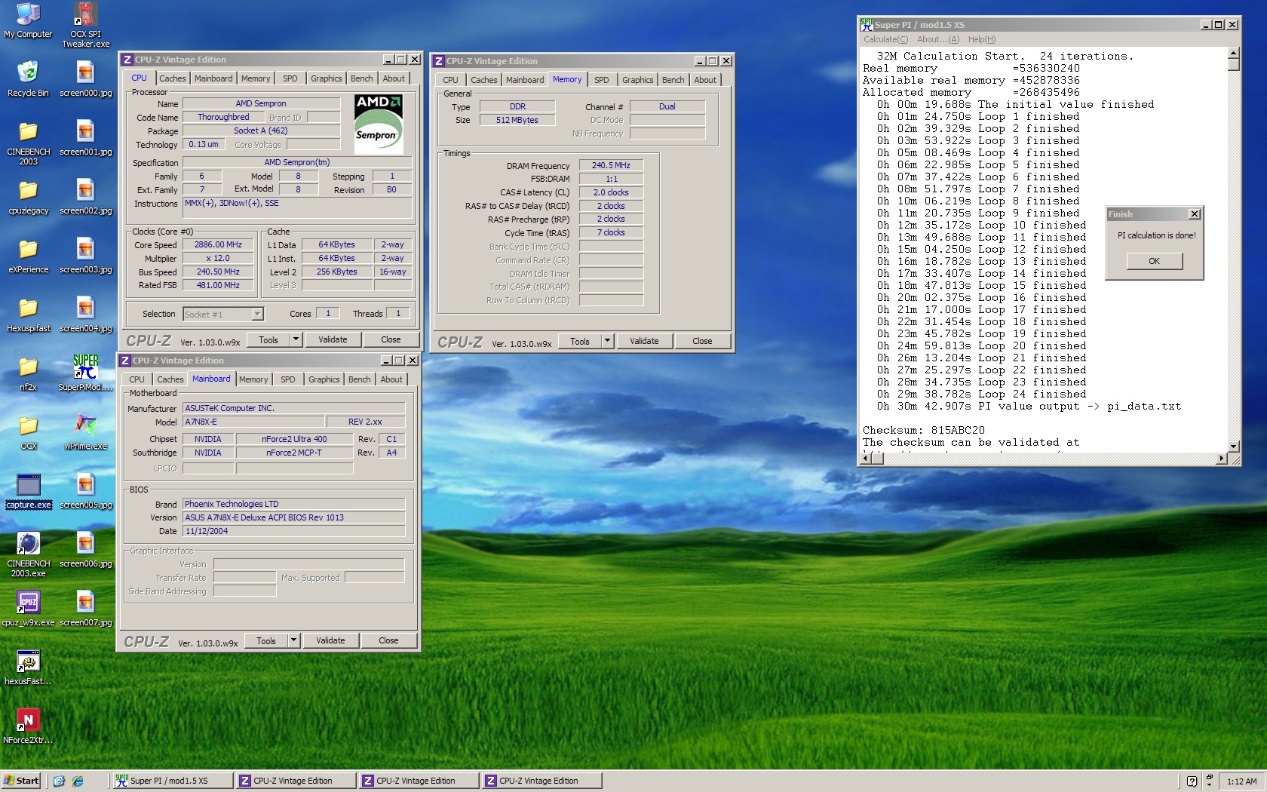Select screen000.jpg desktop file
1267x792 pixels.
pyautogui.click(x=85, y=79)
